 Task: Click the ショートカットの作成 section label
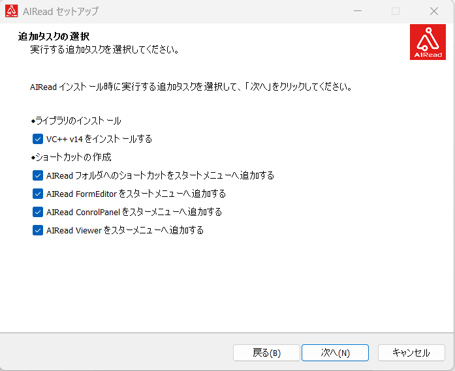71,157
